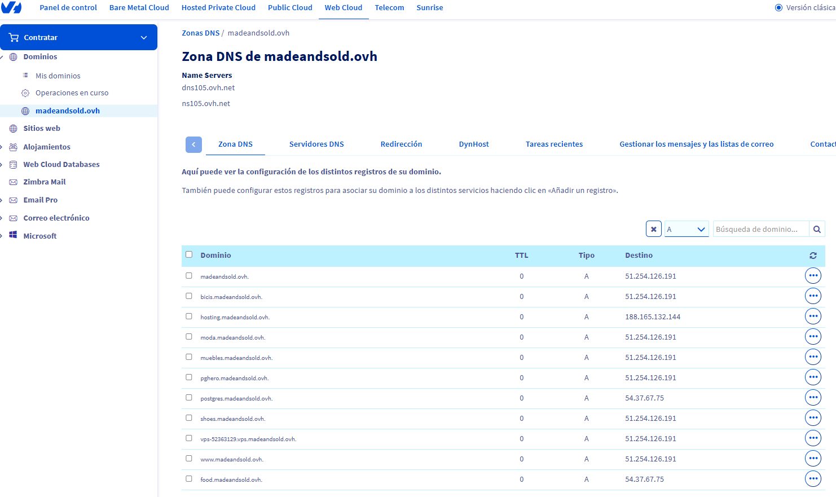Click the list icon beside Mis dominios
Screen dimensions: 836x497
click(x=25, y=75)
